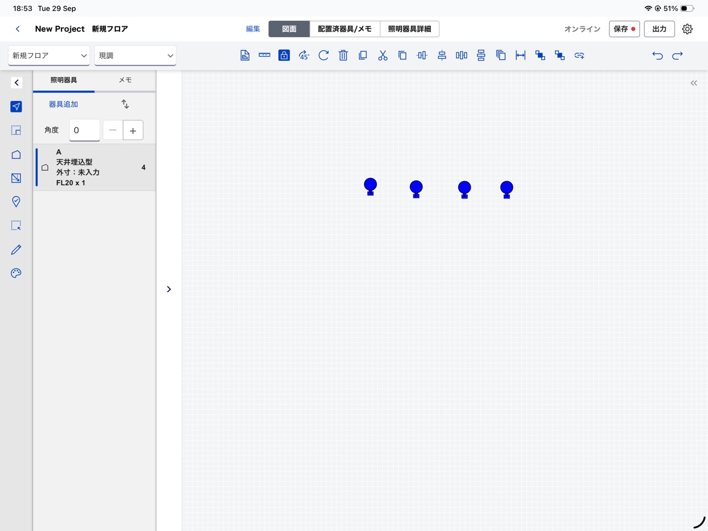Choose the location pin tool in sidebar
Image resolution: width=708 pixels, height=531 pixels.
[x=16, y=202]
